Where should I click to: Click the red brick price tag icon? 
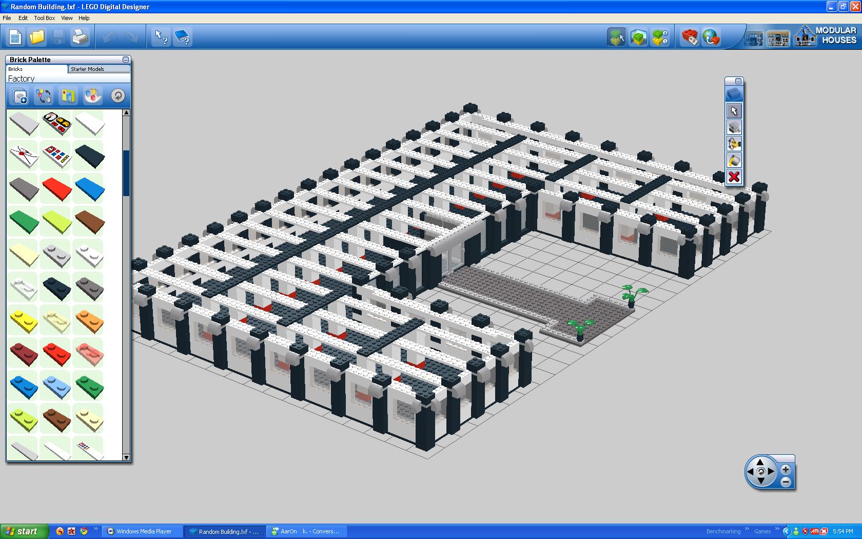click(x=690, y=37)
